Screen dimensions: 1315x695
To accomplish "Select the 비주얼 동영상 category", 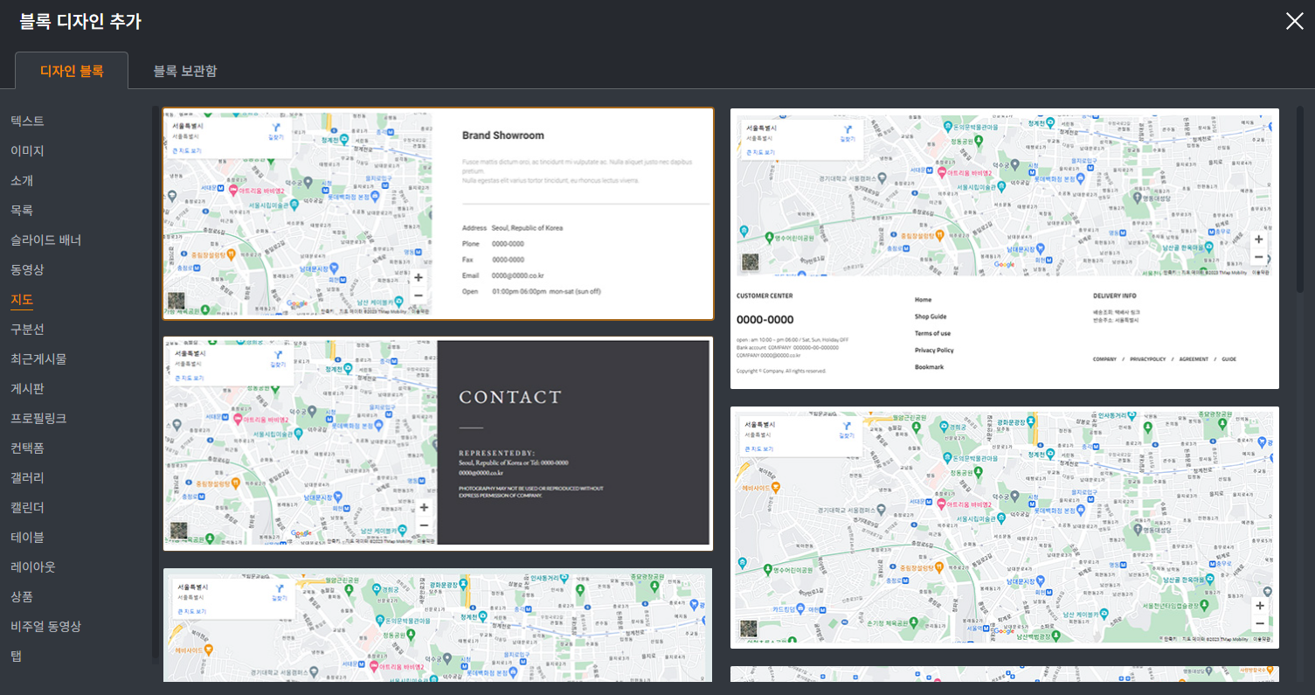I will pyautogui.click(x=45, y=626).
